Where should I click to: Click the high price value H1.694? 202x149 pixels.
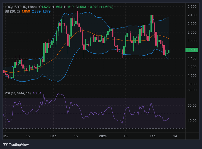(57, 7)
